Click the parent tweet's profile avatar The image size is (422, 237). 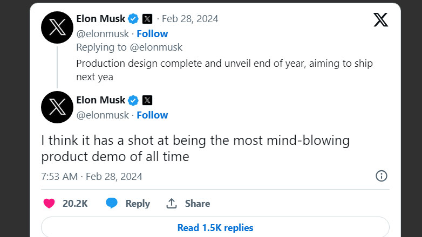pos(57,26)
